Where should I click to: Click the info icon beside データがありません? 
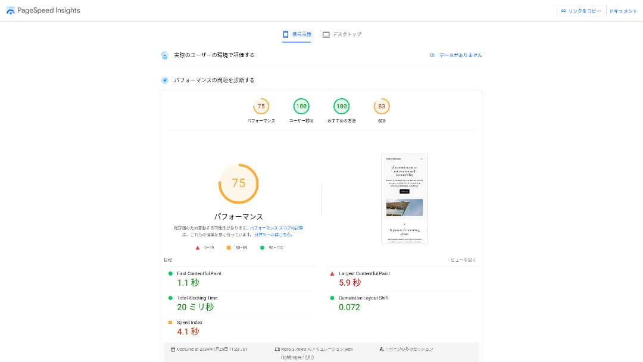point(432,55)
